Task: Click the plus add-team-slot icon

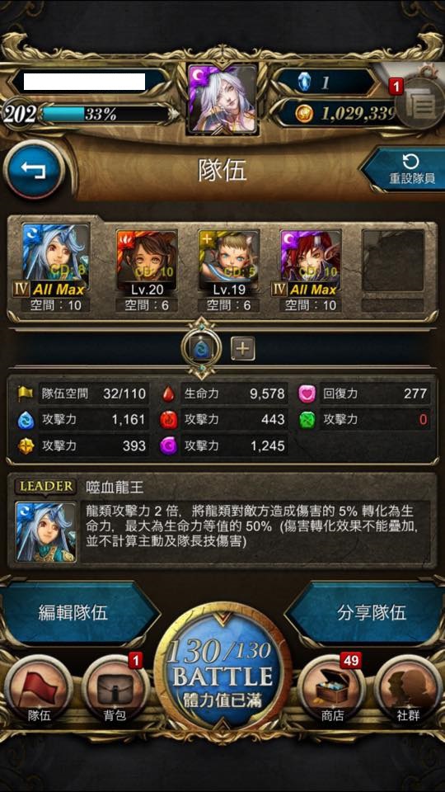Action: [x=243, y=348]
